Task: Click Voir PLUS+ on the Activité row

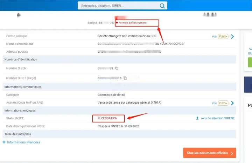Action: point(220,103)
